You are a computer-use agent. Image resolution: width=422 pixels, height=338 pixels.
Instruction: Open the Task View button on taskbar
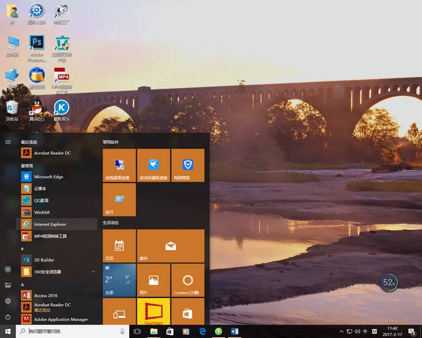[137, 331]
